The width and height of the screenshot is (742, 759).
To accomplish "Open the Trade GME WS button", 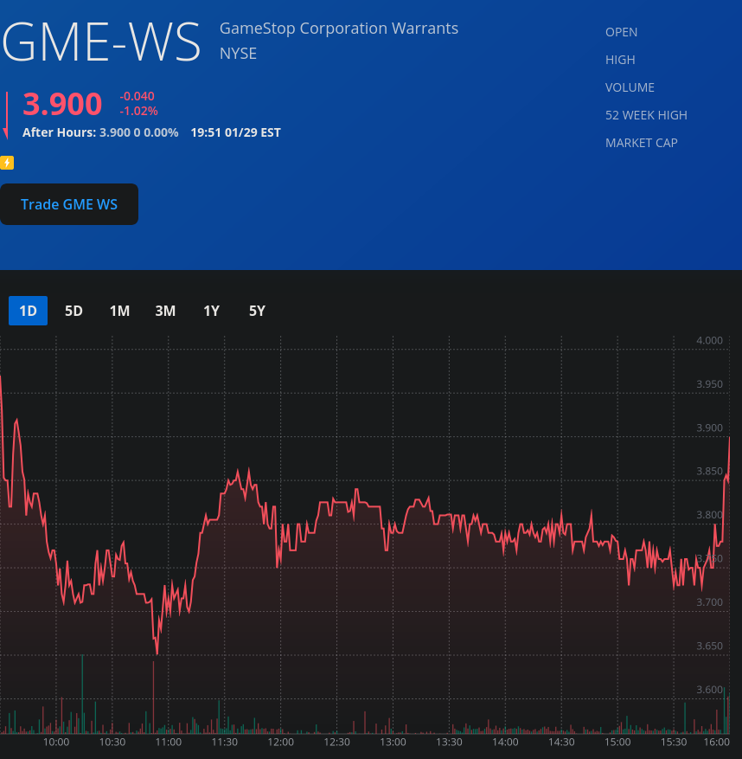I will [69, 204].
